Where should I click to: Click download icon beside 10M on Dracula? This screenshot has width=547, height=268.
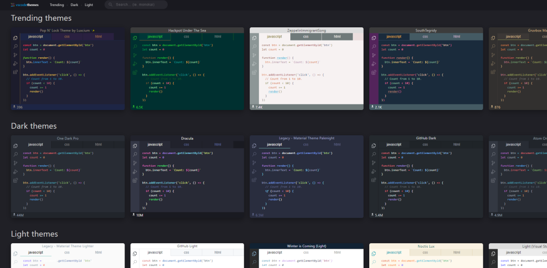tap(134, 215)
